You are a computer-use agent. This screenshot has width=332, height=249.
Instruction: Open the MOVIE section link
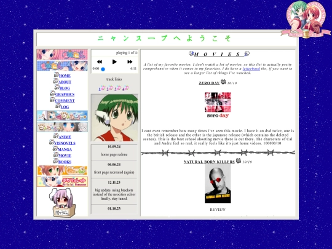[65, 156]
